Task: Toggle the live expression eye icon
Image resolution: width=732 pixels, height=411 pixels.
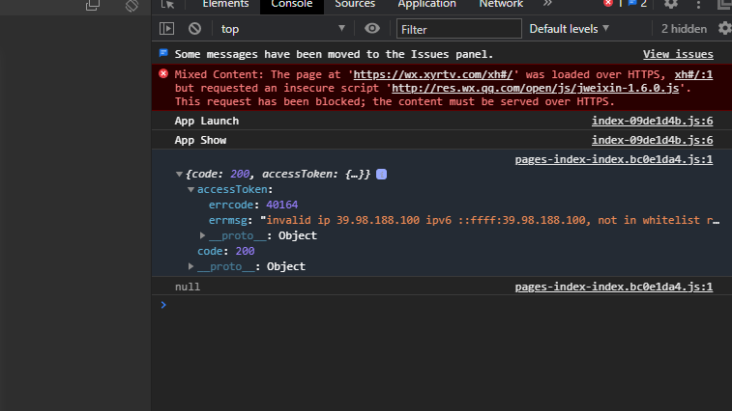Action: (x=371, y=29)
